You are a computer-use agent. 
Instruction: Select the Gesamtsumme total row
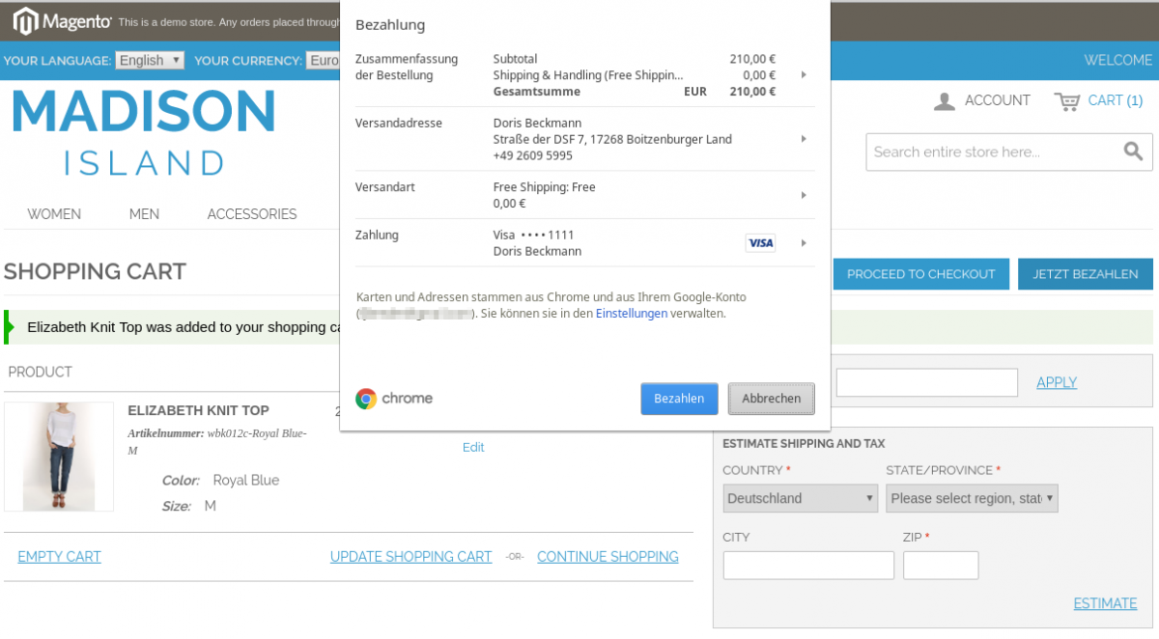coord(635,92)
